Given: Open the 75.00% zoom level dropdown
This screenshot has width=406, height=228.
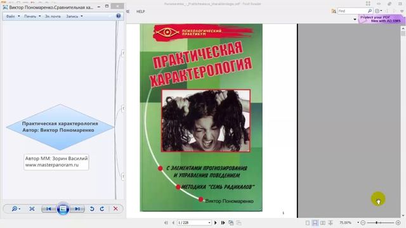Looking at the screenshot, I should click(358, 222).
